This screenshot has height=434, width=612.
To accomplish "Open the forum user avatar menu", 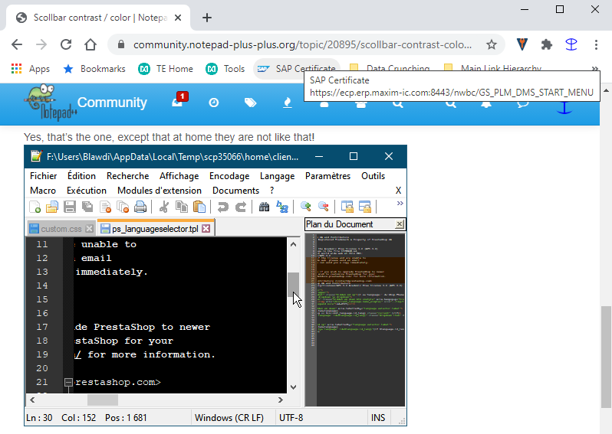I will click(564, 106).
